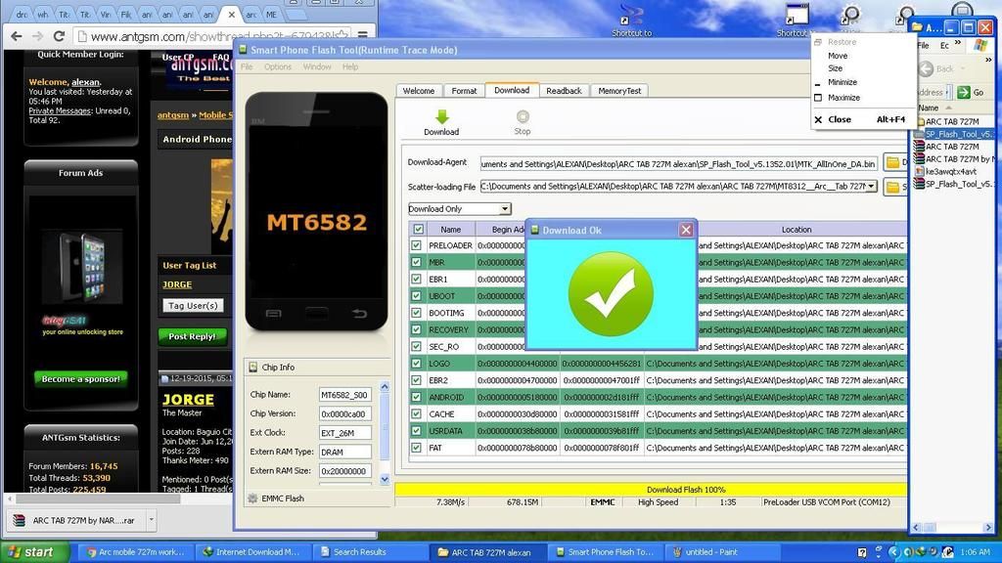Click the yellow Download Flash 100% progress bar
1002x563 pixels.
pos(651,490)
